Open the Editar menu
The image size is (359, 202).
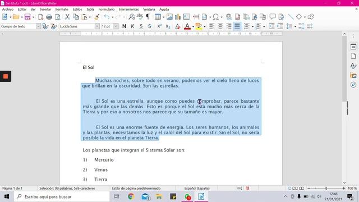pos(22,10)
